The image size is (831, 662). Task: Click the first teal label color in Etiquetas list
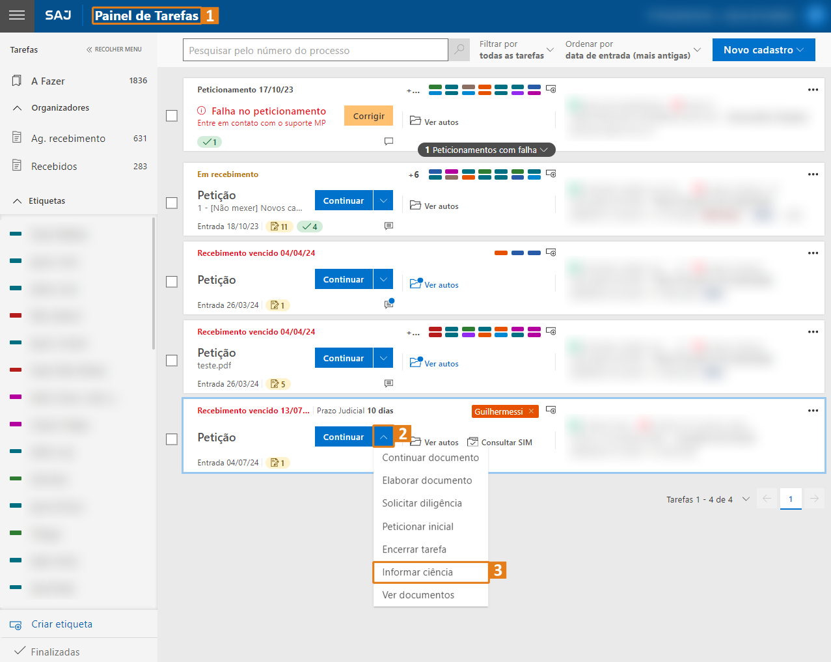16,234
